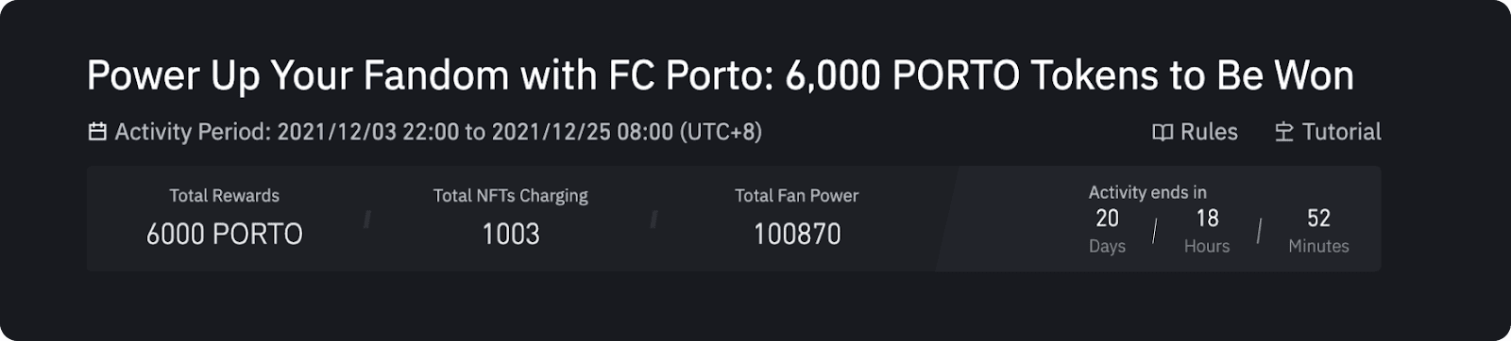
Task: Click the Total NFTs Charging label
Action: point(510,196)
